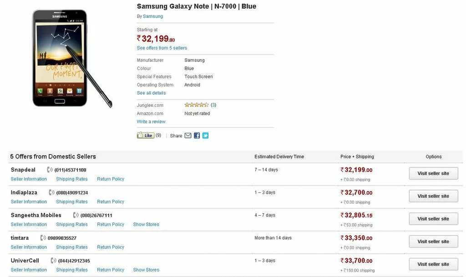The height and width of the screenshot is (277, 466).
Task: Click the phone icon beside Snapdeal
Action: click(x=50, y=170)
